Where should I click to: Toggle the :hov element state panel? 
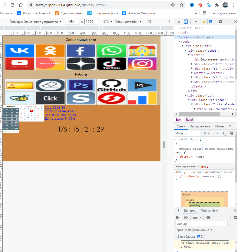206,133
